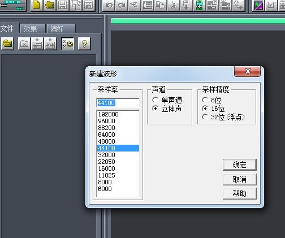
Task: Click the Insert into multitrack panel icon
Action: click(37, 44)
